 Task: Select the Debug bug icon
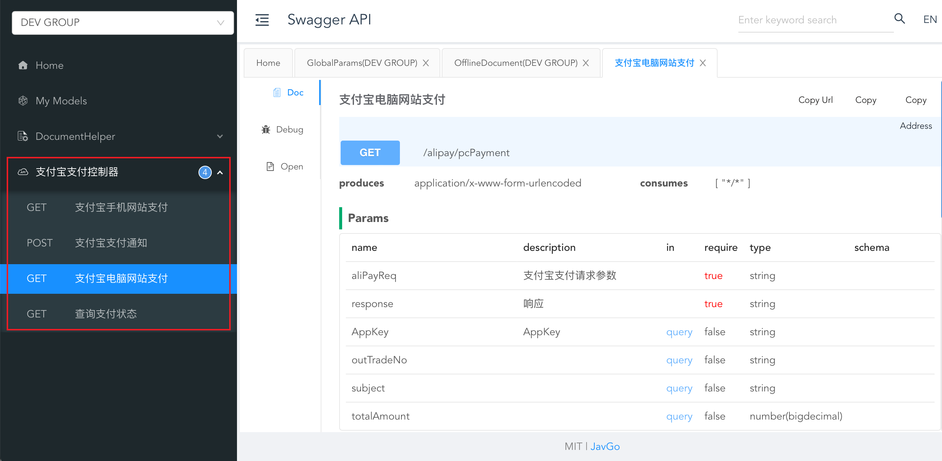[x=266, y=129]
